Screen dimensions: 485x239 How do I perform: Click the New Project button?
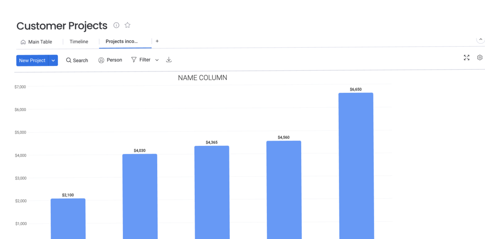coord(32,61)
